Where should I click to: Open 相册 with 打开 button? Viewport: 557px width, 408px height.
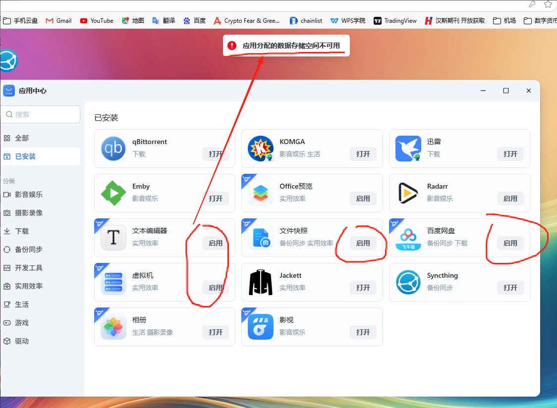(216, 332)
